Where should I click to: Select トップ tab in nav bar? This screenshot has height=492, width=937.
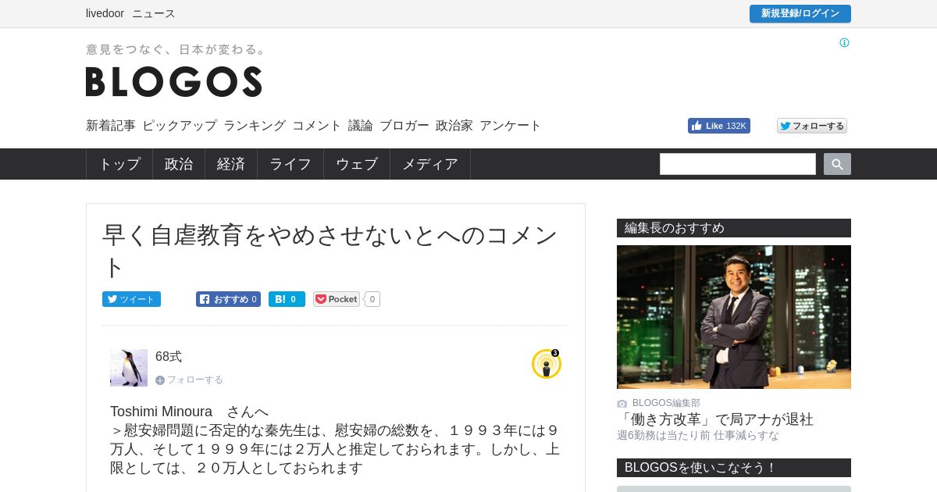[x=119, y=164]
